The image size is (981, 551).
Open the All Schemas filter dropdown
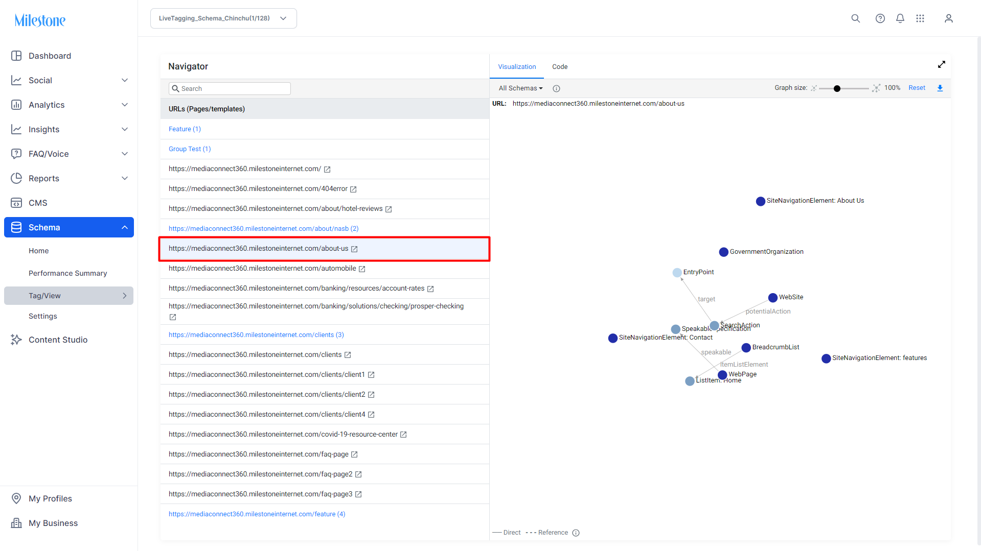[x=520, y=88]
